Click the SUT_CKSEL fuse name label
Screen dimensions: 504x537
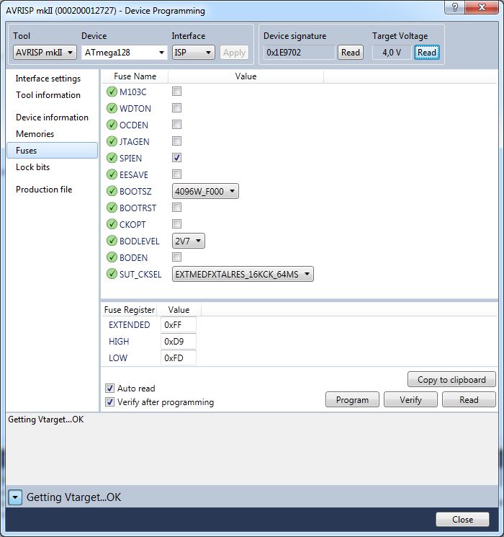140,275
